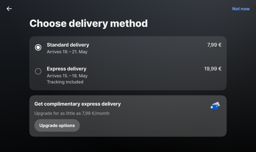Click the 19,99 € express delivery price
256x152 pixels.
pyautogui.click(x=213, y=69)
